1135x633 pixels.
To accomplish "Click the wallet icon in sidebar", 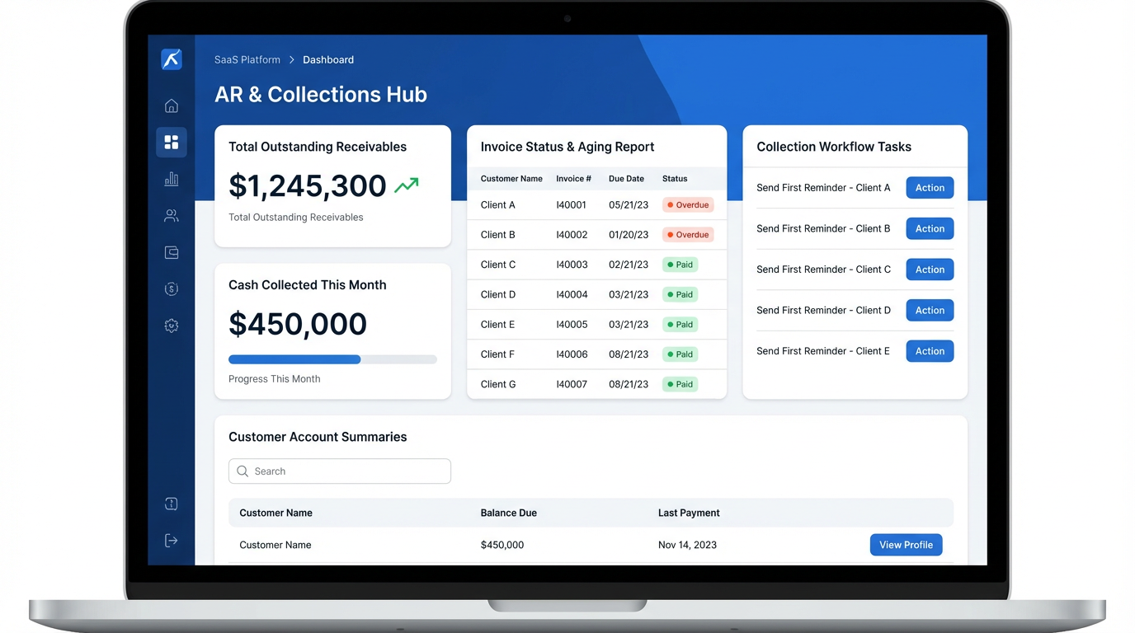I will (172, 252).
